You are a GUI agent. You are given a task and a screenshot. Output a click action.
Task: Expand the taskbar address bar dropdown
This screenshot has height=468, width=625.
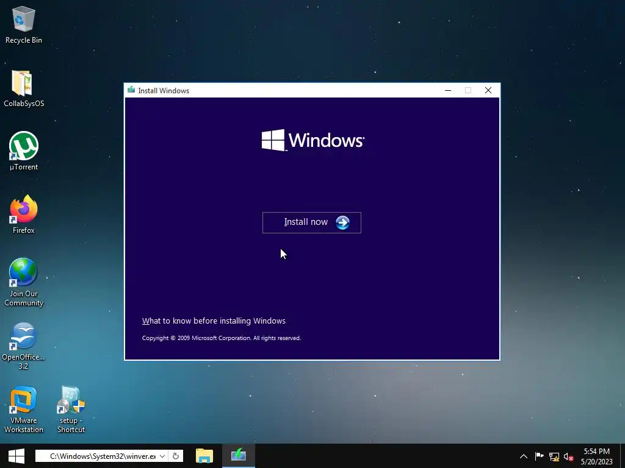(162, 456)
